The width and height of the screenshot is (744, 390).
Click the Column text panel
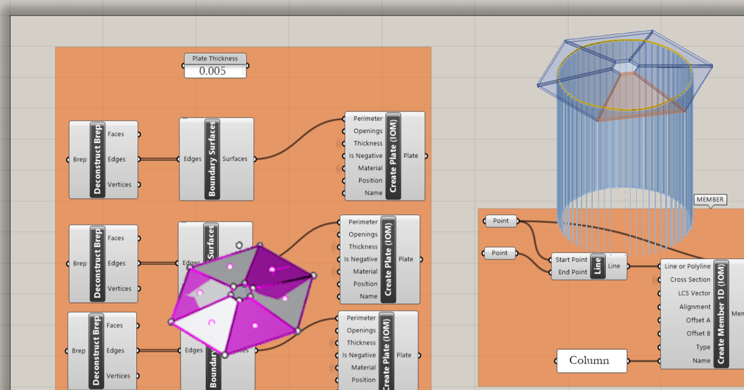click(590, 360)
